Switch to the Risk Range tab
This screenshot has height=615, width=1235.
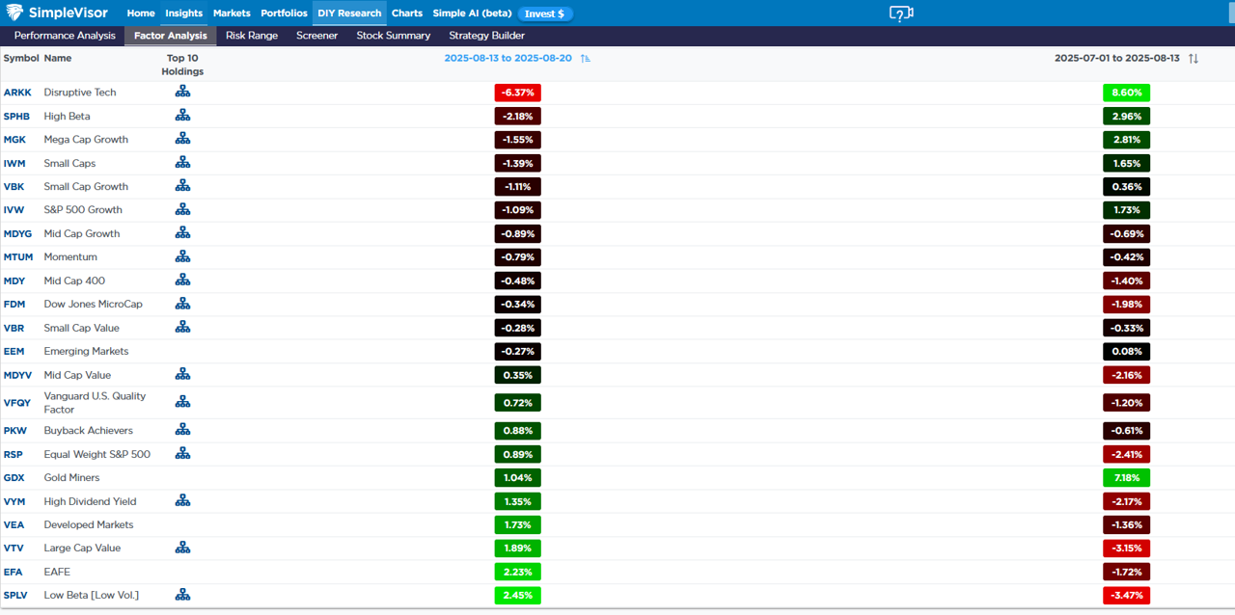point(252,36)
